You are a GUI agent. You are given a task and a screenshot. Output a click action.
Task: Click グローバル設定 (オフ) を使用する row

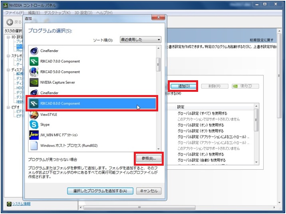coord(201,131)
